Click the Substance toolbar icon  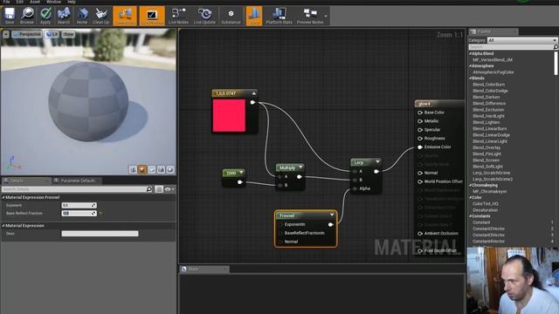pyautogui.click(x=231, y=16)
